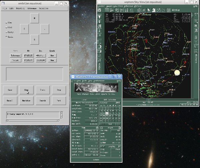Select the Center radio button in xmtel
The width and height of the screenshot is (200, 168).
[6, 32]
